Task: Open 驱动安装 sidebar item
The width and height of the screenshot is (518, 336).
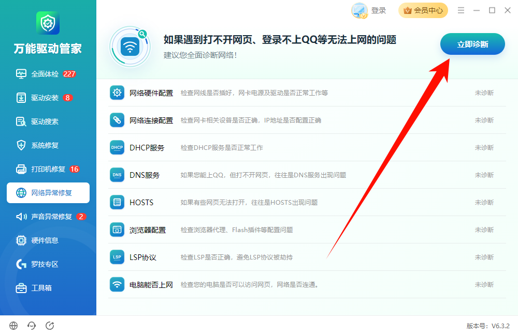Action: [48, 98]
